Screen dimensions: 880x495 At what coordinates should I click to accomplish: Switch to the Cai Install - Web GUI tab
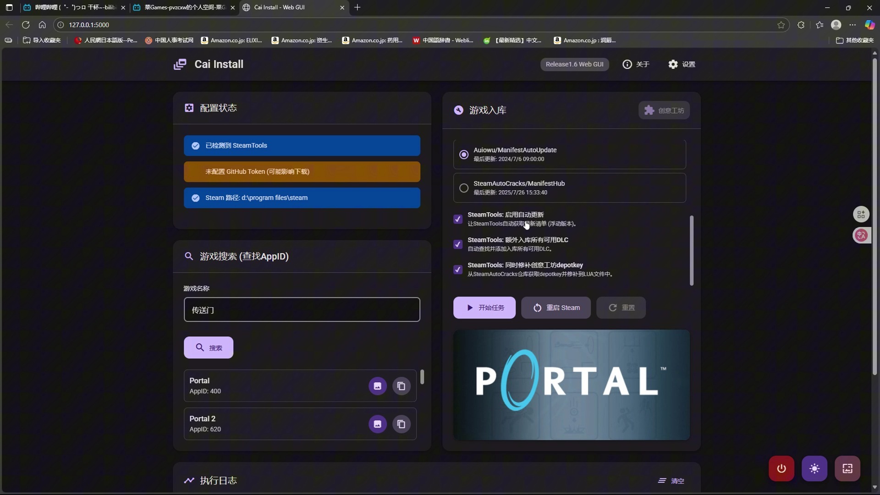pyautogui.click(x=293, y=7)
